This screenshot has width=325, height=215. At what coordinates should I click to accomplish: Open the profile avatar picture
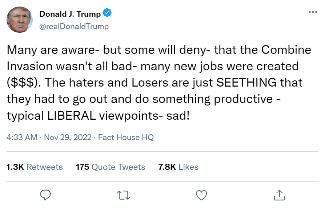coord(20,20)
